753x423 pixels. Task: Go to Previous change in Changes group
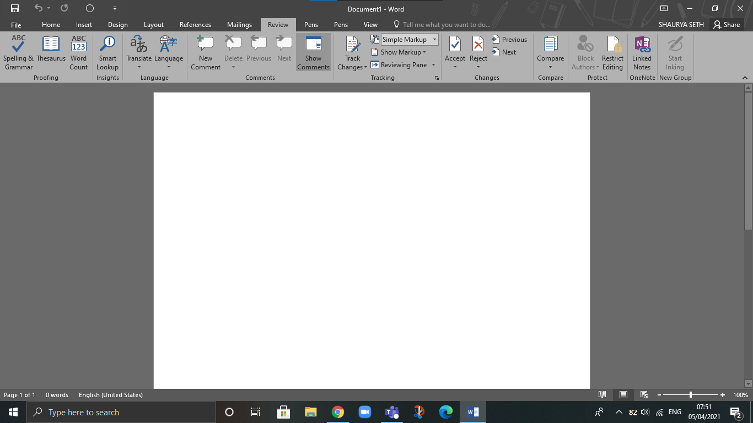tap(509, 40)
